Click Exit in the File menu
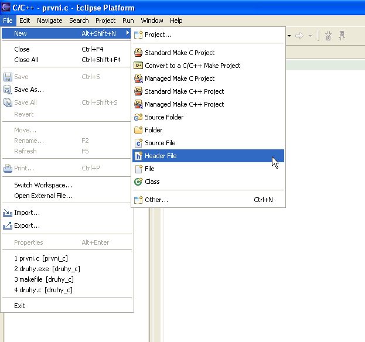The image size is (365, 342). click(x=19, y=306)
